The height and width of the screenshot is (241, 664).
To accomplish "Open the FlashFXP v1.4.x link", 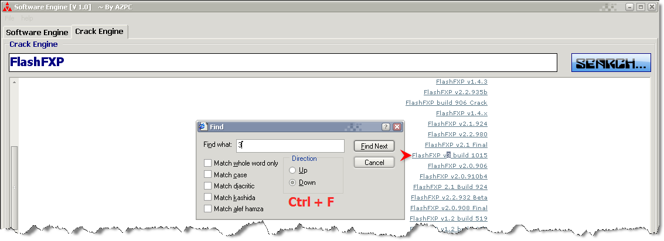I will (x=462, y=113).
